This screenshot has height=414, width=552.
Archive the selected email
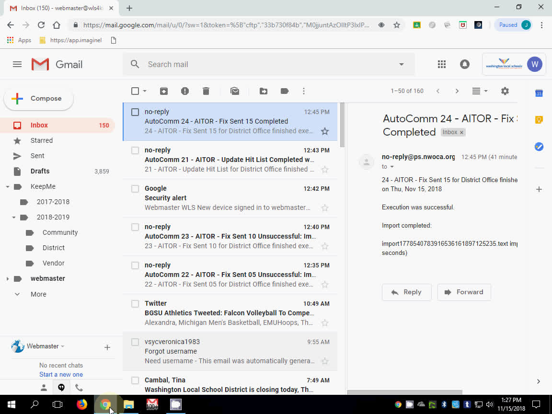pyautogui.click(x=164, y=91)
